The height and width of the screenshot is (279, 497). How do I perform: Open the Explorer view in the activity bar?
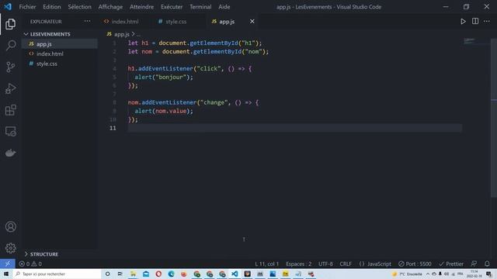pos(10,24)
